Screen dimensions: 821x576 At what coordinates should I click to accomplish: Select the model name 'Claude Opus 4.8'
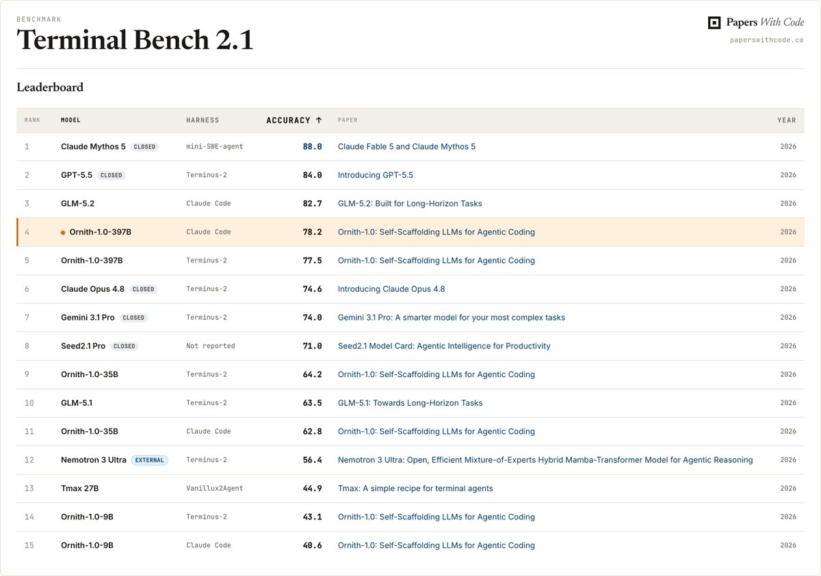(93, 289)
